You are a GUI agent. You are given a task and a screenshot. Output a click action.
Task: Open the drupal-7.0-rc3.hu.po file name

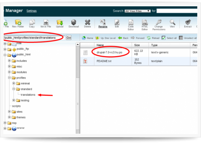point(109,52)
